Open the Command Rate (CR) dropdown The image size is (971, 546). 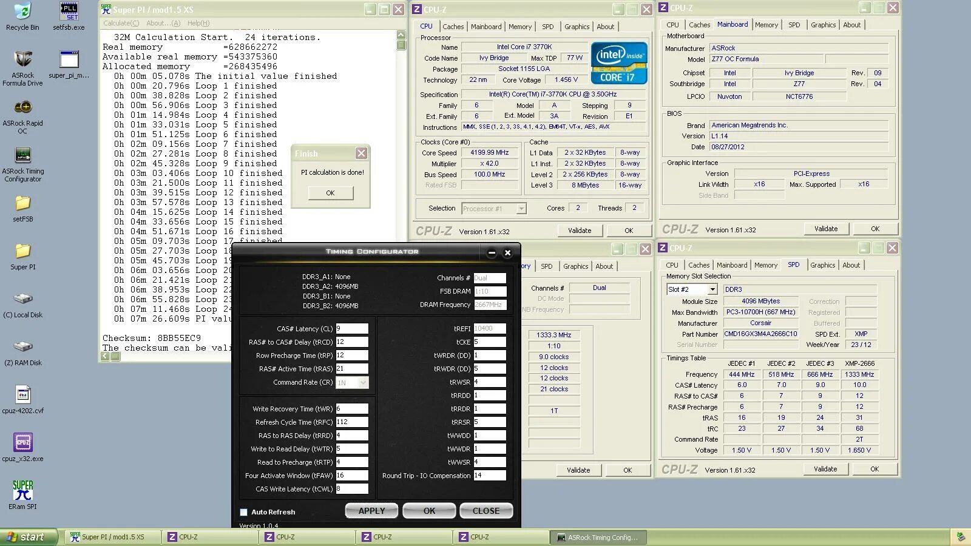click(x=363, y=382)
